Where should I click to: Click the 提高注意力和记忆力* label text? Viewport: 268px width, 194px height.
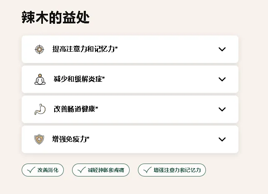(x=85, y=49)
